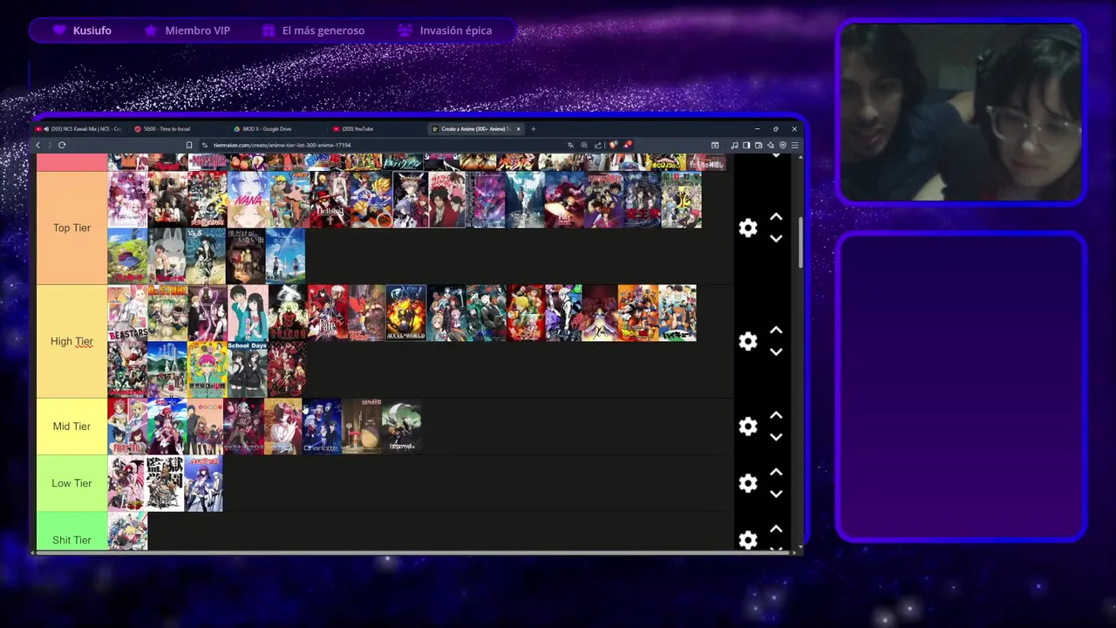
Task: Open settings gear for Low Tier row
Action: coord(748,483)
